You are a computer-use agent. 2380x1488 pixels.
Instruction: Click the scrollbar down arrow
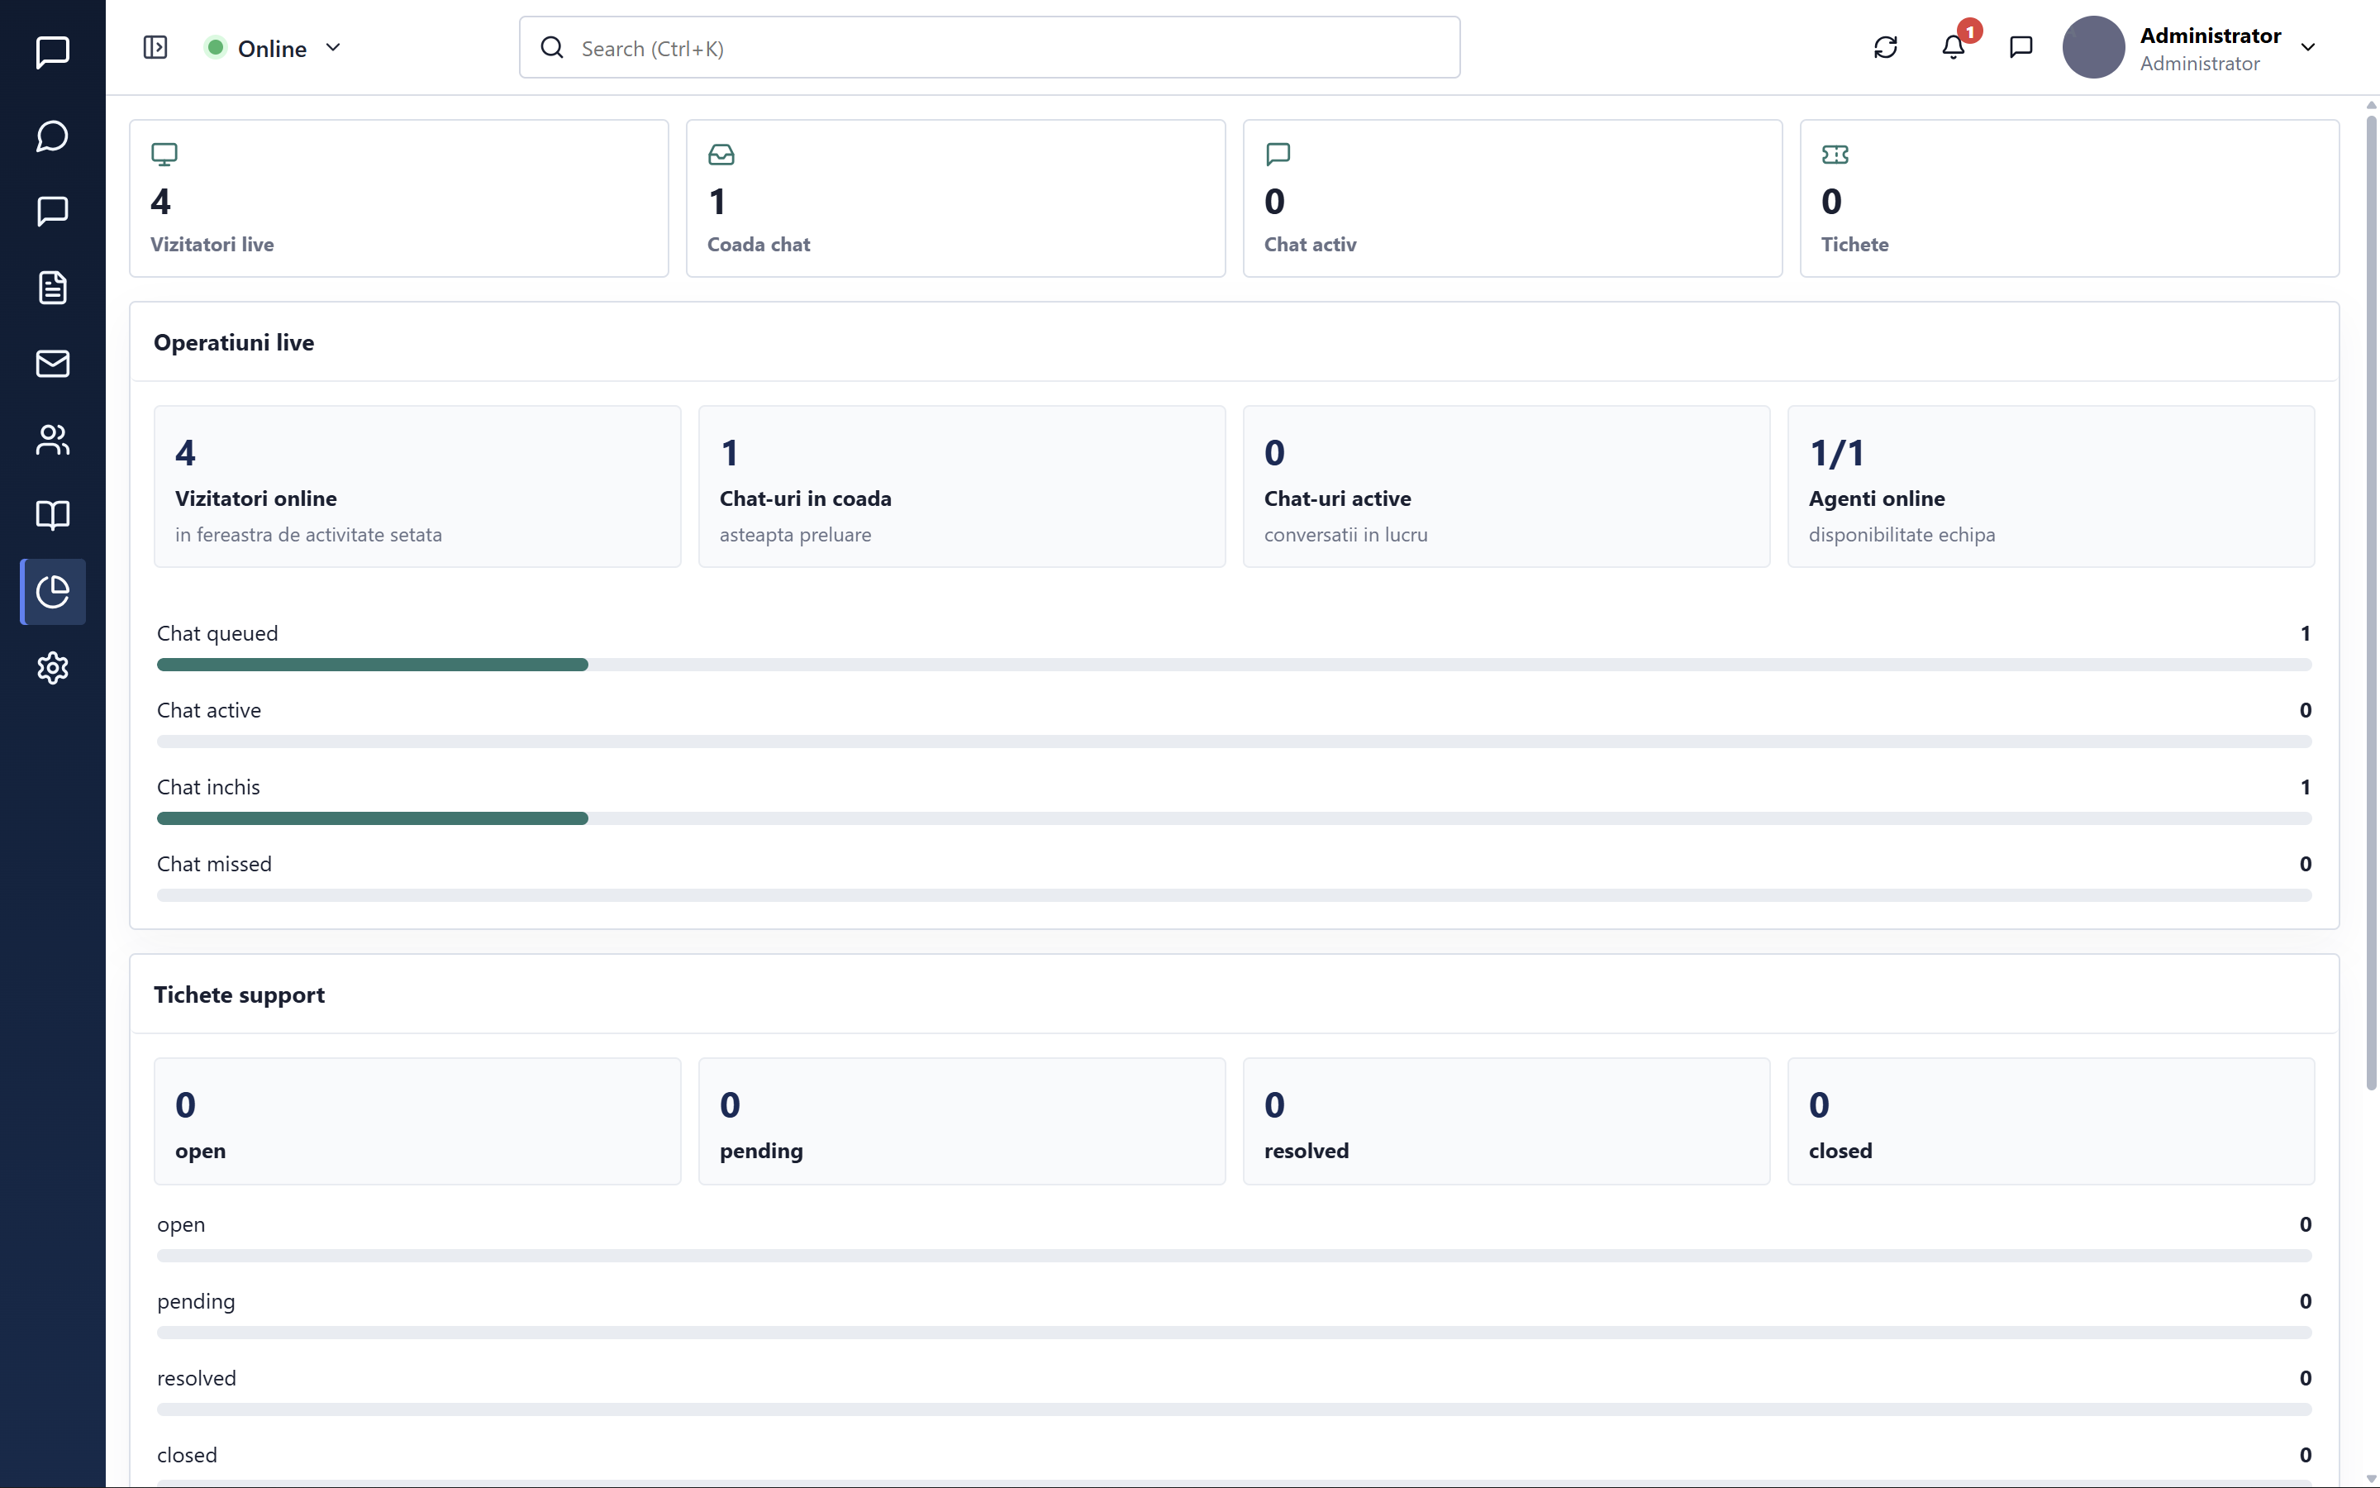pos(2371,1478)
